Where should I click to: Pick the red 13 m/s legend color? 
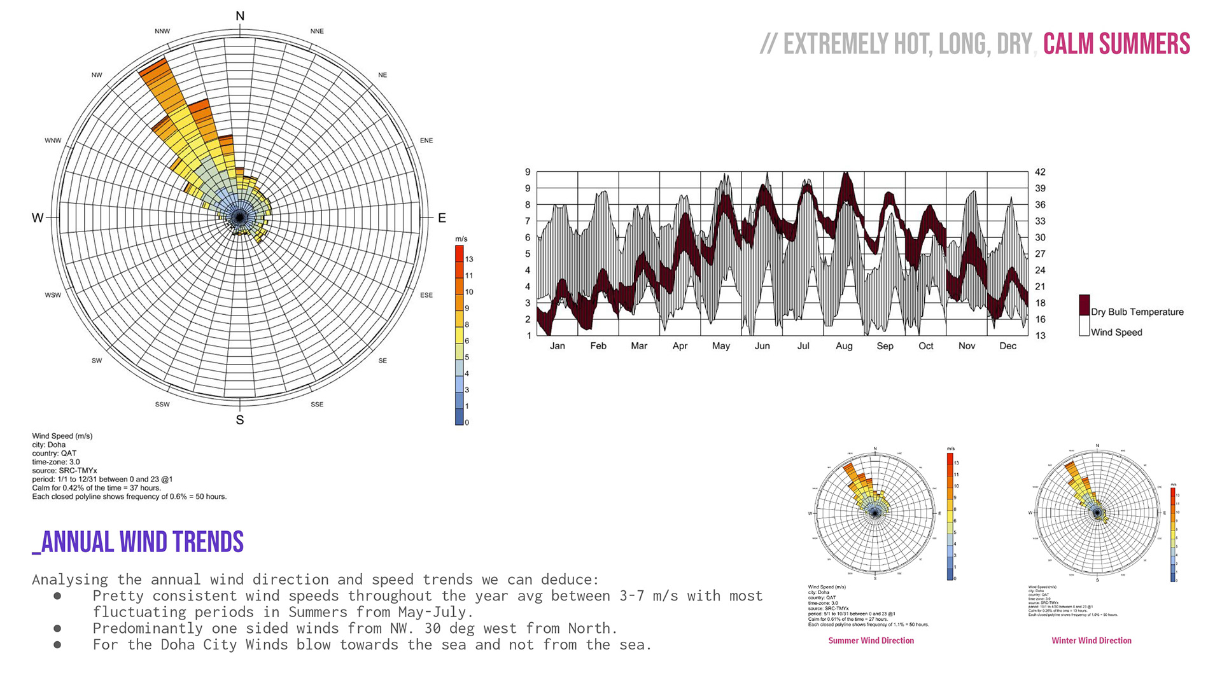tap(459, 254)
